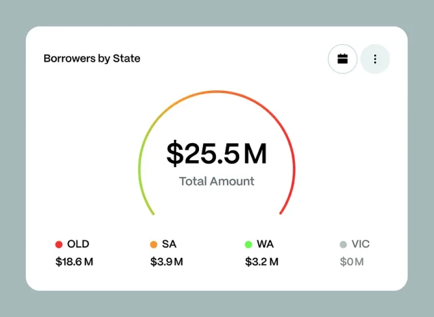Open the three-dot more options menu
The width and height of the screenshot is (434, 317).
coord(375,59)
